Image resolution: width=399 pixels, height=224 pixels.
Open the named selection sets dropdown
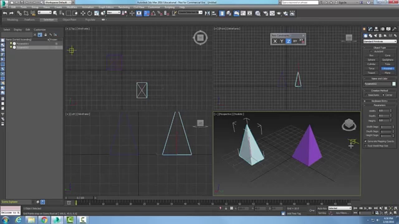point(190,13)
